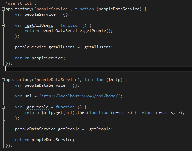Click the 'use strict' string
The height and width of the screenshot is (151, 192).
click(20, 3)
